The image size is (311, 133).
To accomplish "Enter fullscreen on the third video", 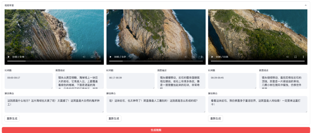I will pyautogui.click(x=295, y=57).
